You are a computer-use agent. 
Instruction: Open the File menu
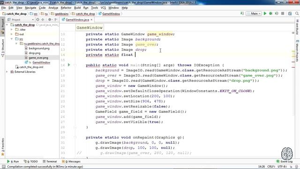pyautogui.click(x=3, y=8)
